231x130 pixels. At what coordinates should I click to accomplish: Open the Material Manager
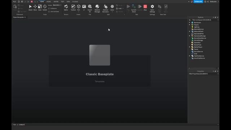point(97,8)
